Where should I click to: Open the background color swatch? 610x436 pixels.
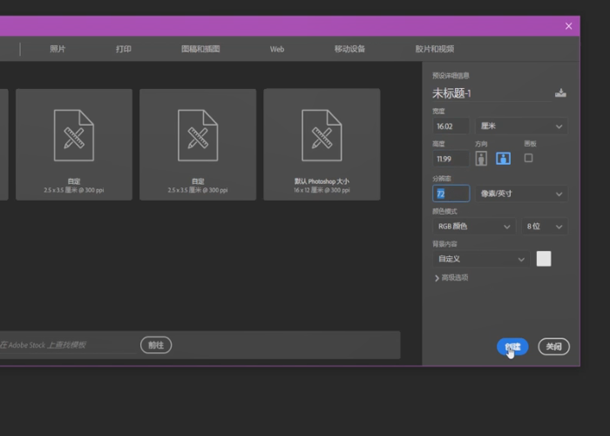[x=544, y=258]
